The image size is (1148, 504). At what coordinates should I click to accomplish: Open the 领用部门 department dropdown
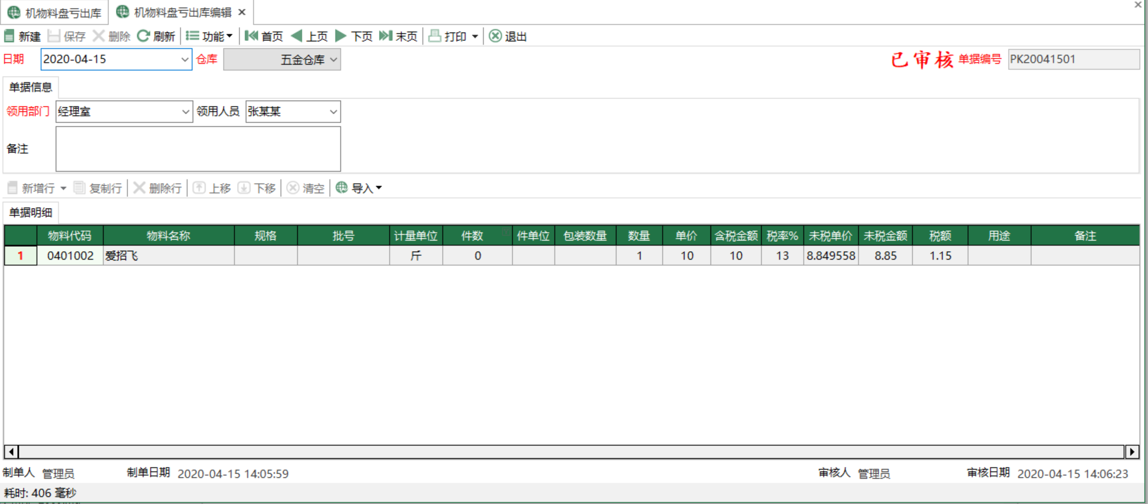185,112
